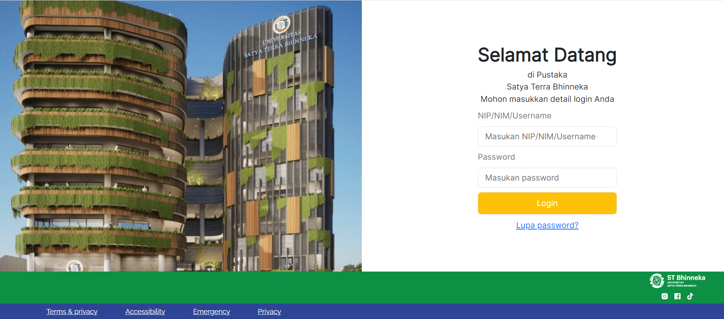Image resolution: width=724 pixels, height=319 pixels.
Task: Click the Mohon masukkan detail login Anda text
Action: pos(547,99)
